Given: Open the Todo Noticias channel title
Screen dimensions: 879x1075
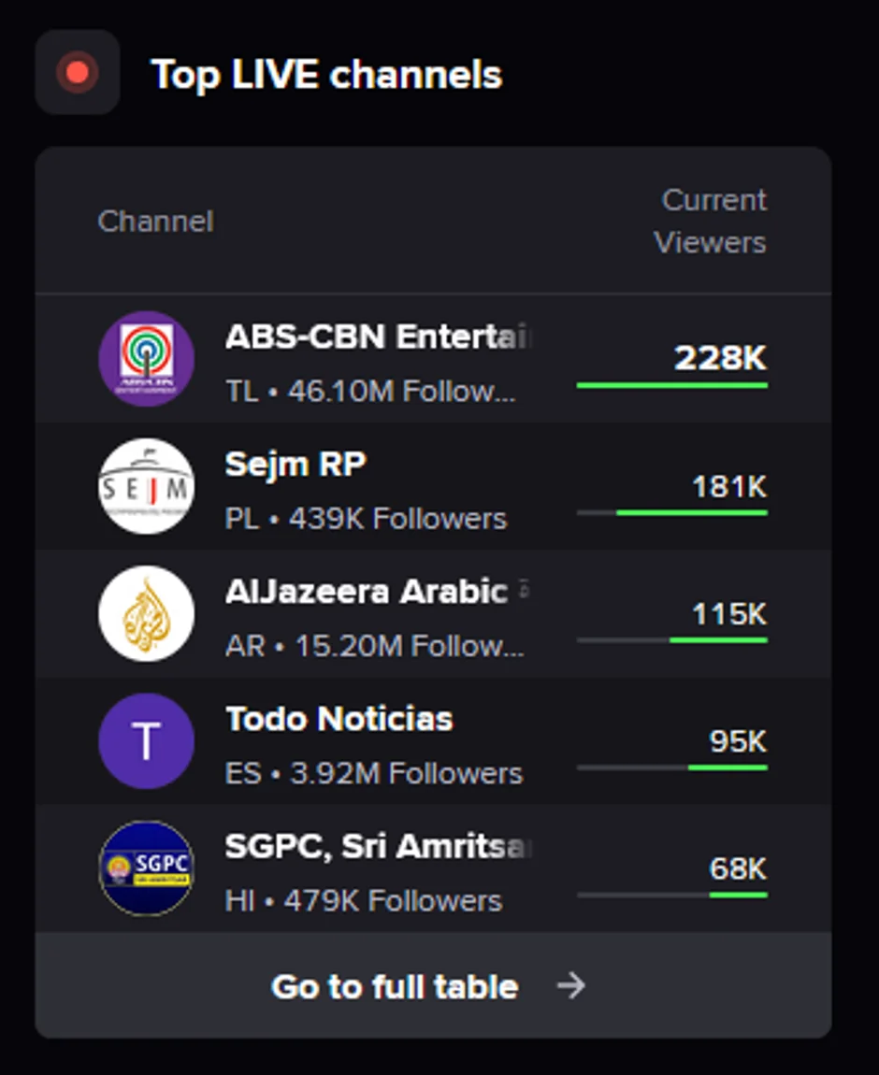Looking at the screenshot, I should [x=339, y=719].
